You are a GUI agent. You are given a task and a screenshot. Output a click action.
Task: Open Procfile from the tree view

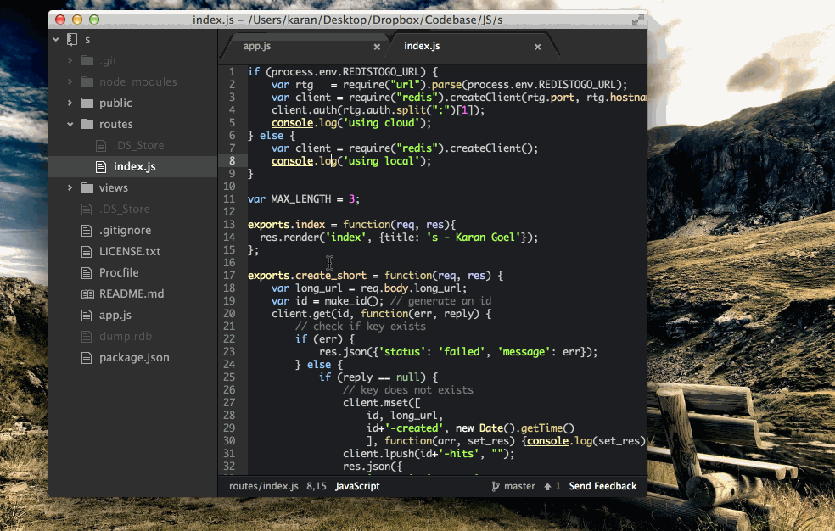coord(119,273)
